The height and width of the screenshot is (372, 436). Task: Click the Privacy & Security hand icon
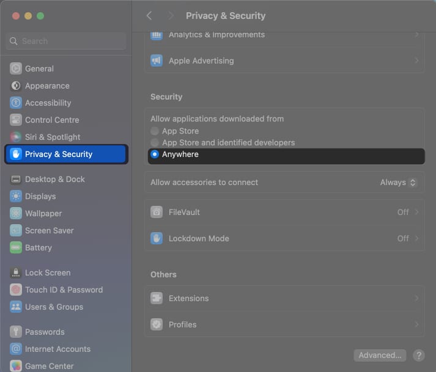pos(16,154)
